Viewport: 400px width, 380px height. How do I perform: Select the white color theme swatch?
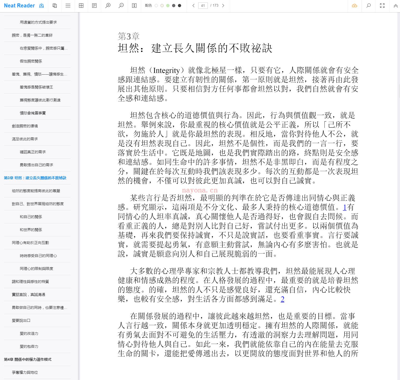156,6
